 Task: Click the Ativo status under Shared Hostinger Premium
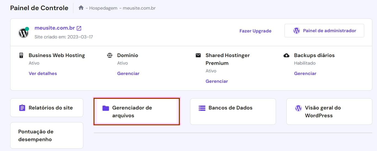point(211,71)
